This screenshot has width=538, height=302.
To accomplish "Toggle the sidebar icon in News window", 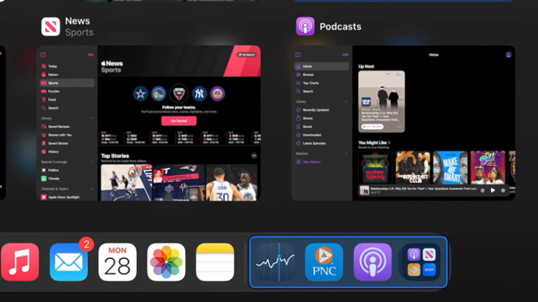I will tap(43, 55).
